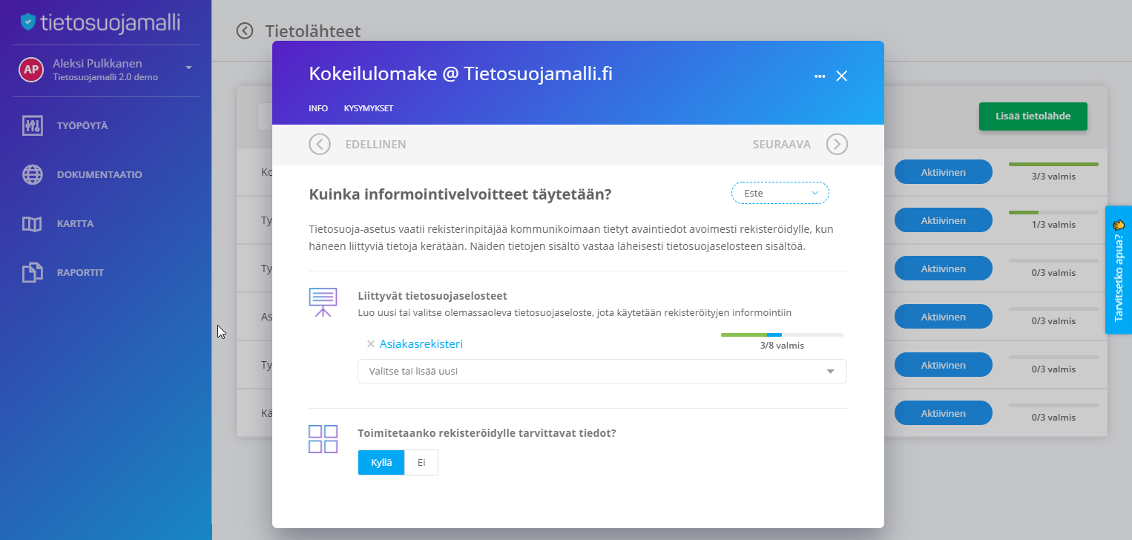Click the 3/8 valmis progress bar
This screenshot has width=1132, height=540.
click(782, 335)
